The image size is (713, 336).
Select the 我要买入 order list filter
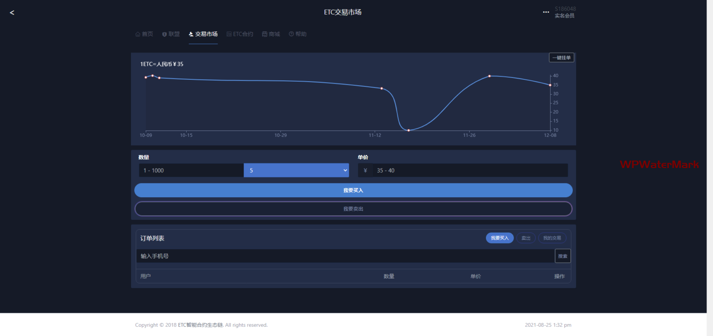(499, 238)
